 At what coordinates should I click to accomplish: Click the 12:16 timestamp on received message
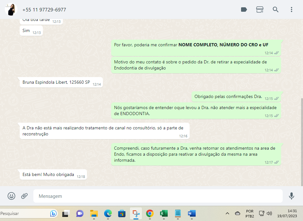pos(183,136)
